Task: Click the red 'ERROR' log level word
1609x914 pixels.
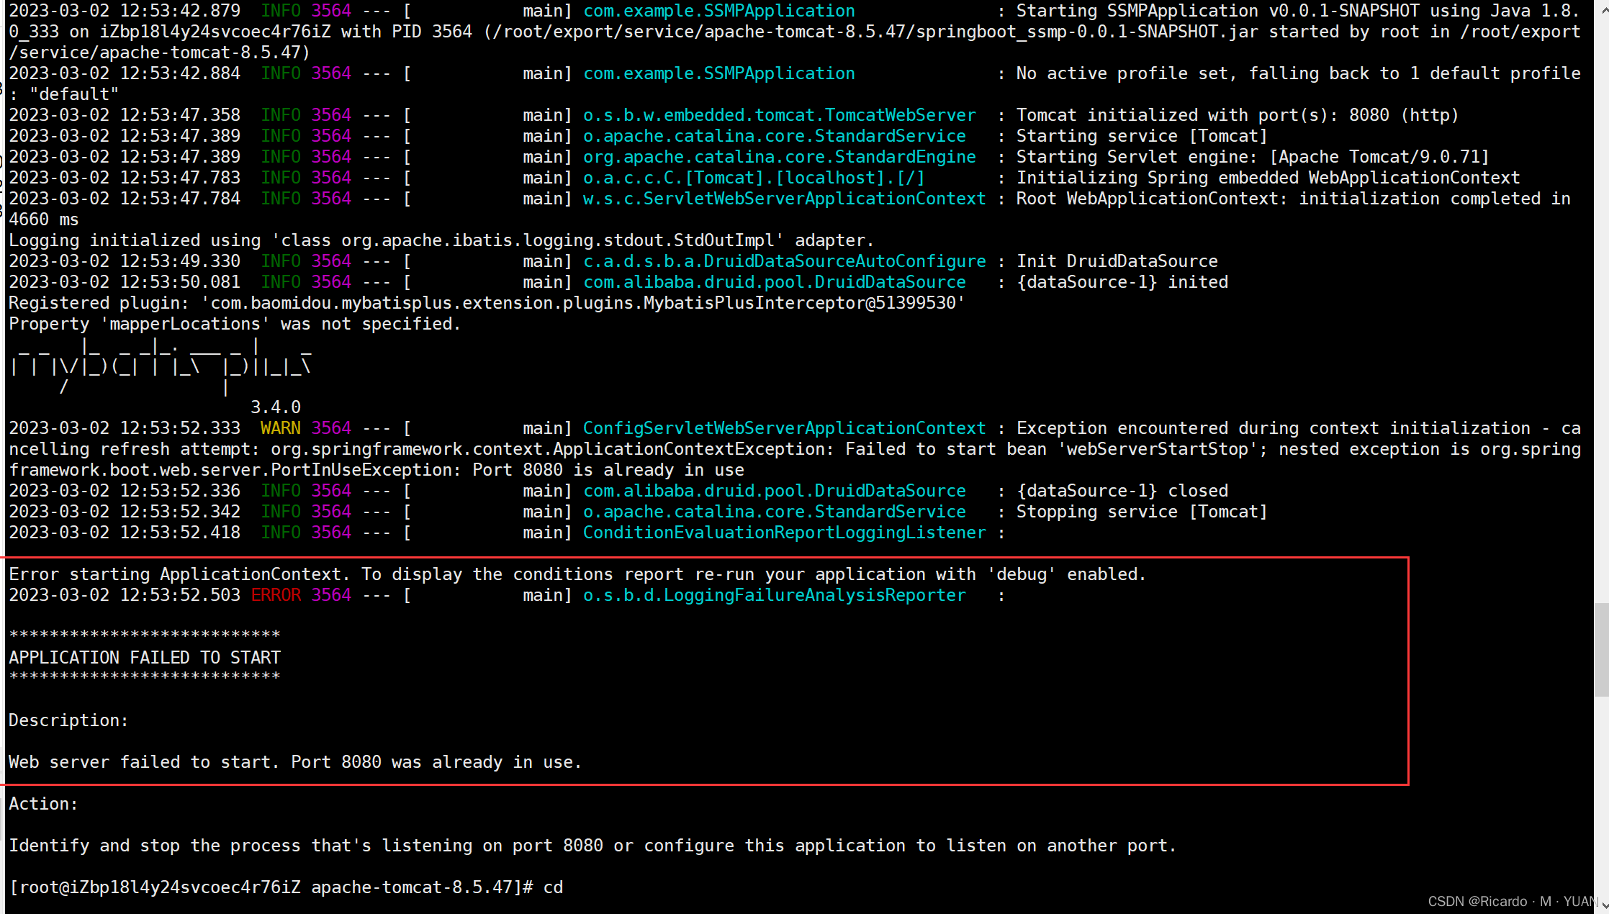Action: click(276, 595)
